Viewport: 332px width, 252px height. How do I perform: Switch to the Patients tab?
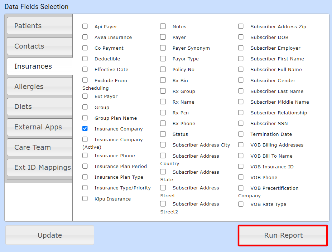39,26
